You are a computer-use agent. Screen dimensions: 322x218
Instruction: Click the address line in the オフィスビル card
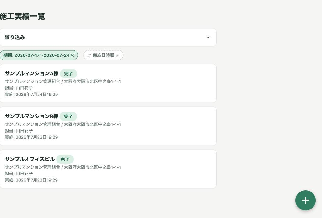click(x=63, y=167)
